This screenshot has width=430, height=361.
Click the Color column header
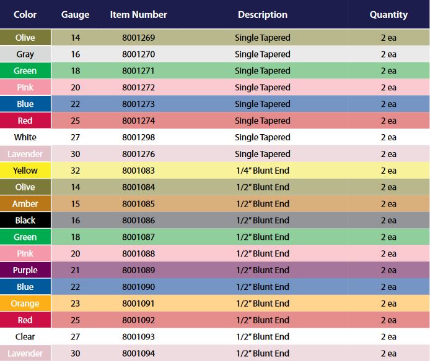click(25, 14)
